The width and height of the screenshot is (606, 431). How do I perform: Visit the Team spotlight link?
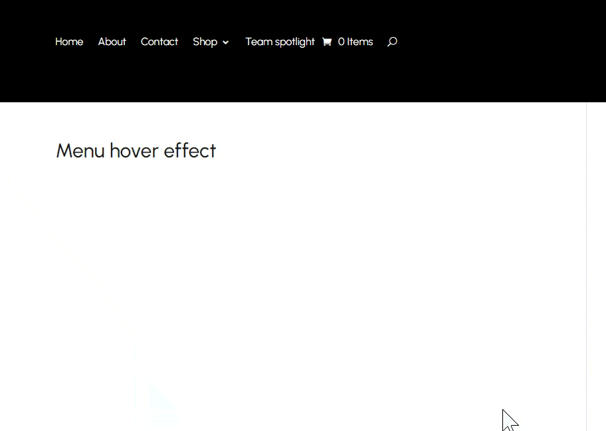(280, 42)
